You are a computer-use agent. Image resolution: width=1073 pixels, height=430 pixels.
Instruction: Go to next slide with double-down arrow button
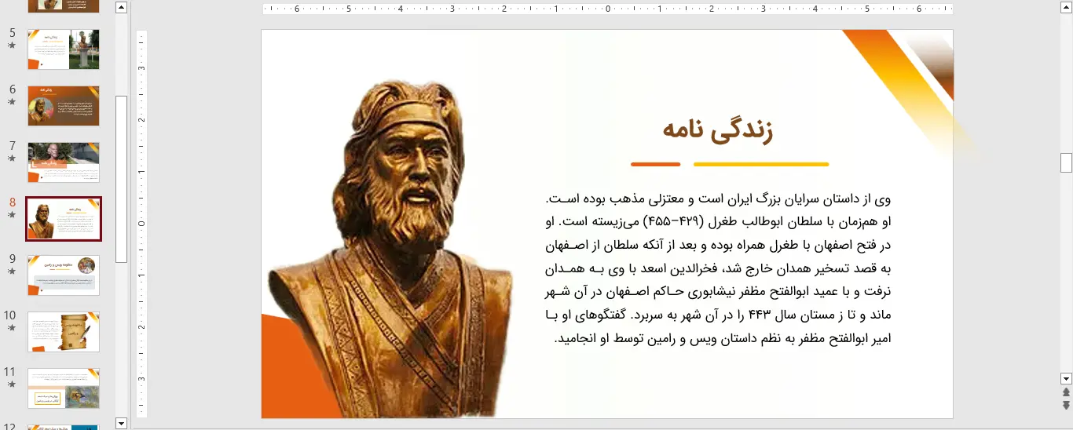(1066, 406)
